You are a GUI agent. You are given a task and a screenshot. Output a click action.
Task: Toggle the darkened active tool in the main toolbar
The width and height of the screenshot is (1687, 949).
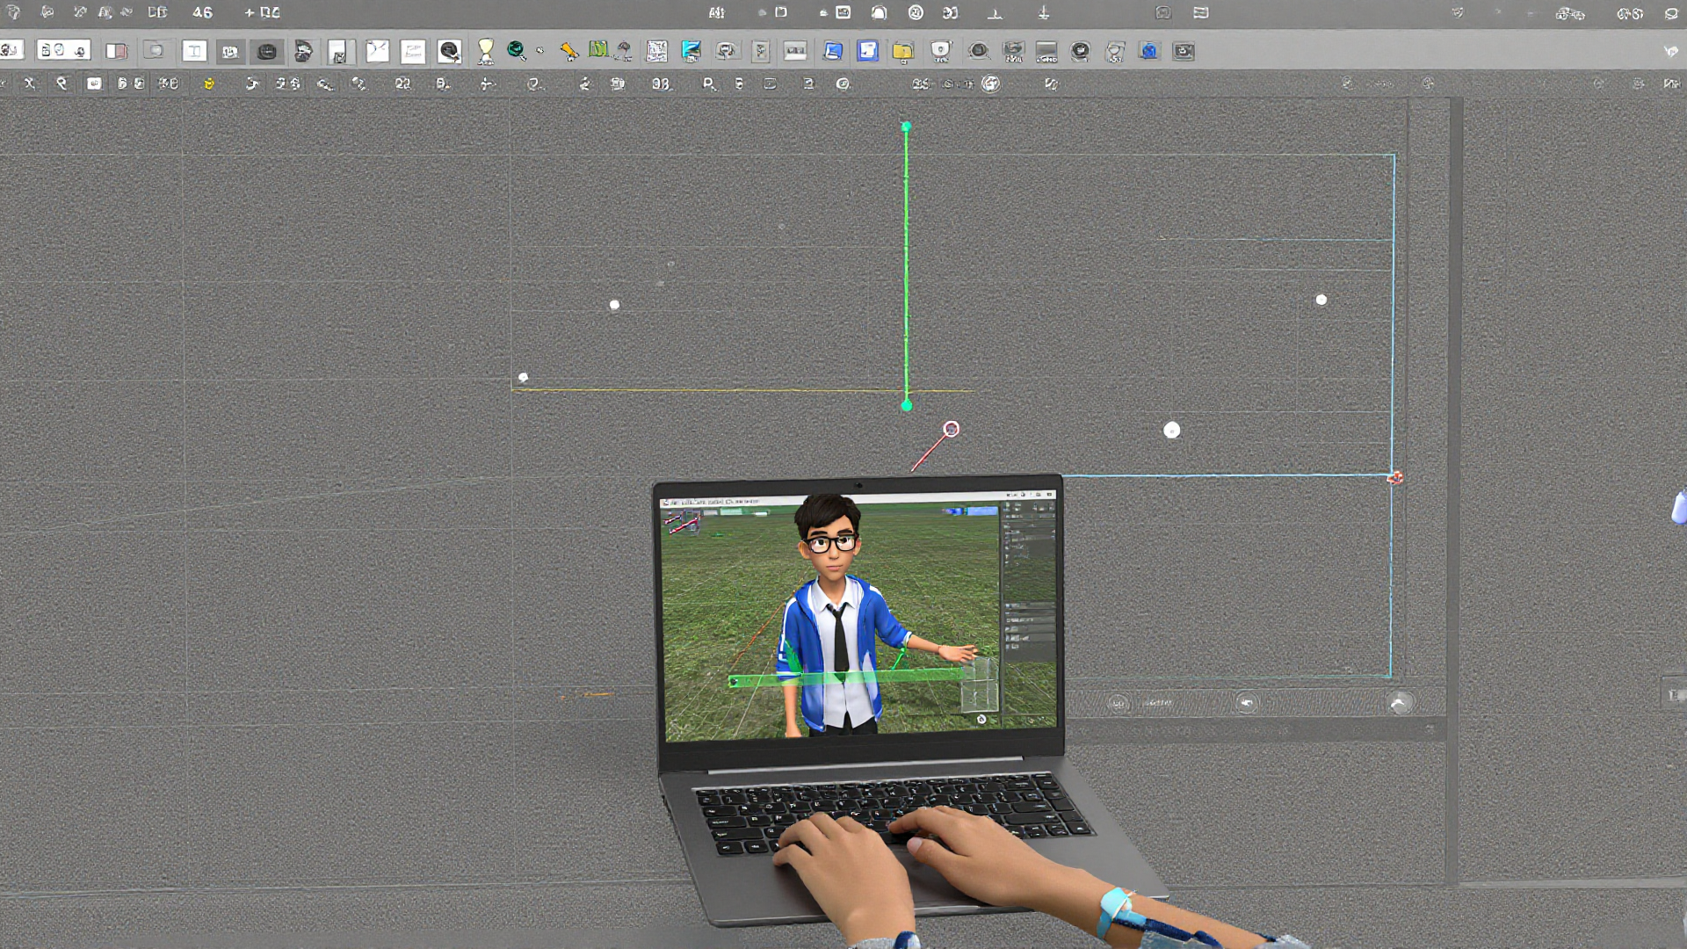click(268, 52)
